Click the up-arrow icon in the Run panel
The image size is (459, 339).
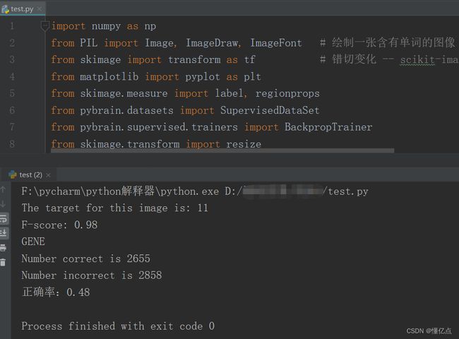pyautogui.click(x=4, y=189)
